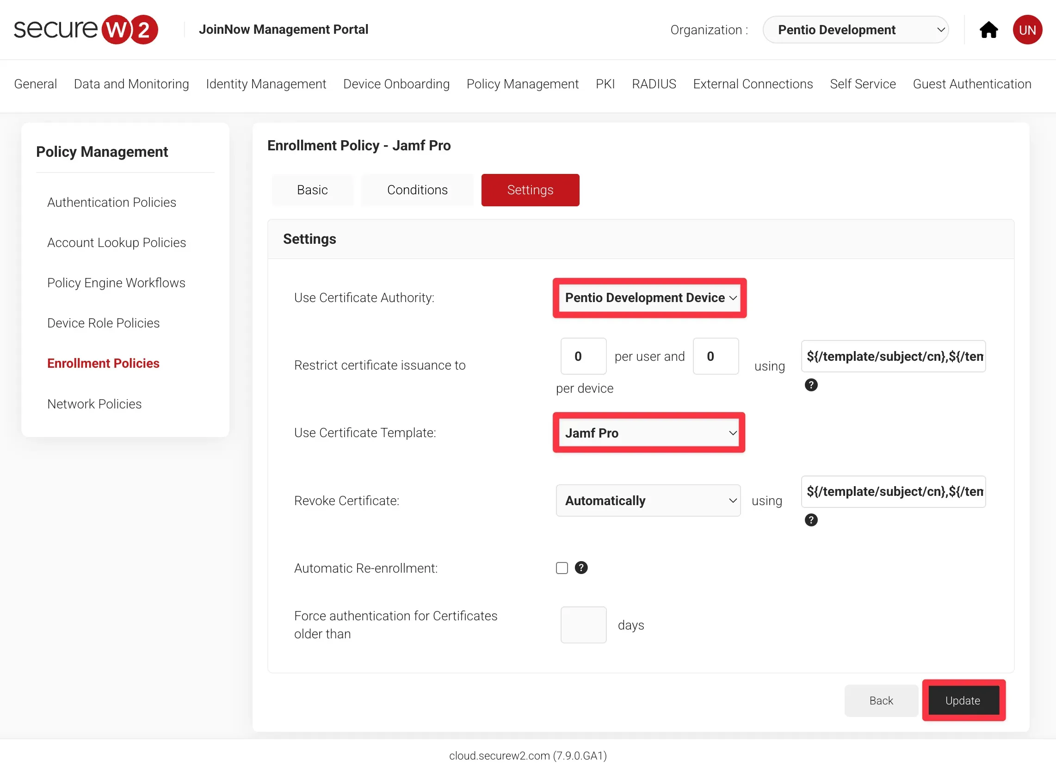Switch to the Basic tab
Screen dimensions: 1056x766
point(312,190)
